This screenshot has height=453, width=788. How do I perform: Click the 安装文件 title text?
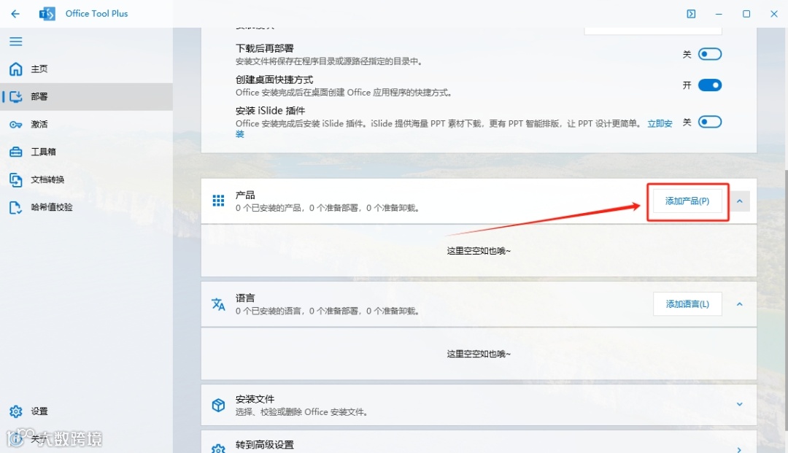point(255,399)
